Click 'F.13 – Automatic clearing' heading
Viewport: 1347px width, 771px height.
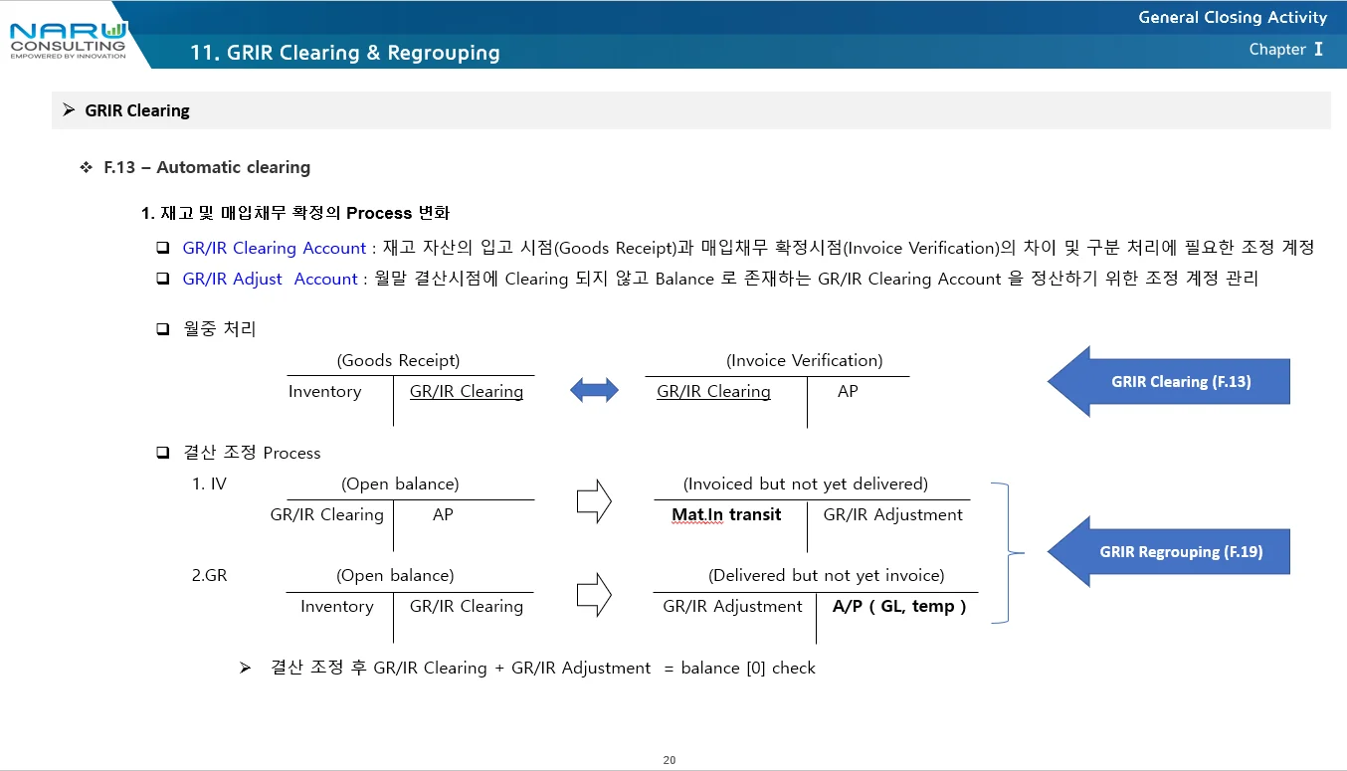207,167
